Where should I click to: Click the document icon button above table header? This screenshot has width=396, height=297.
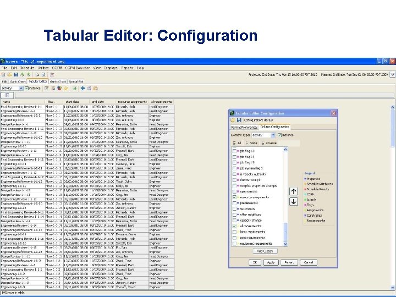click(7, 95)
